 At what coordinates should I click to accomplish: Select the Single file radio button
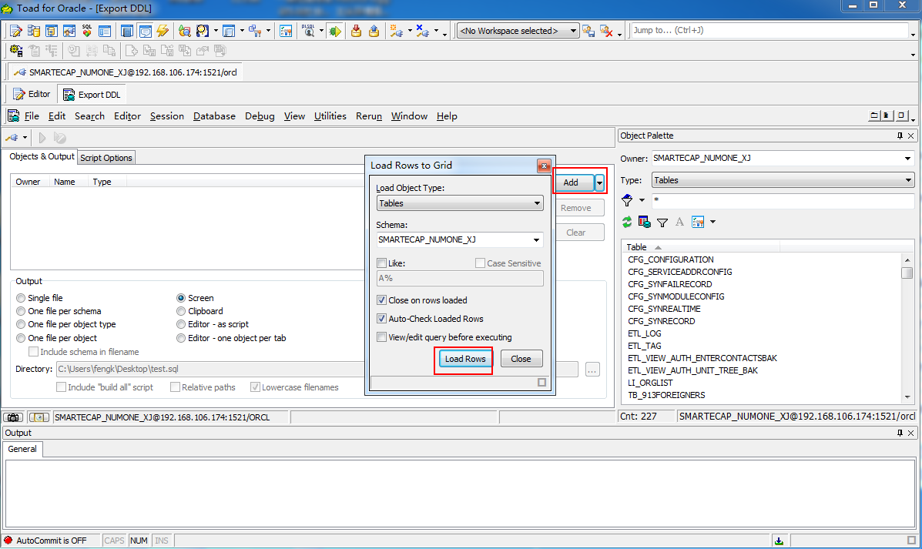pos(21,298)
